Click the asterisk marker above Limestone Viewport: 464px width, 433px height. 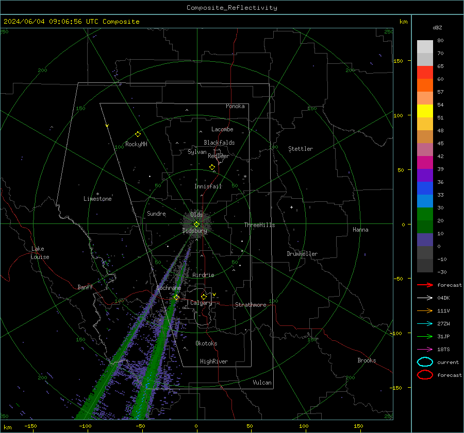pos(97,194)
